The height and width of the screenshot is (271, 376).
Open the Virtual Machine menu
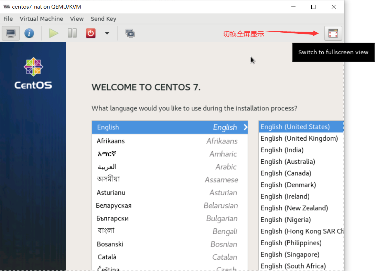(x=41, y=19)
